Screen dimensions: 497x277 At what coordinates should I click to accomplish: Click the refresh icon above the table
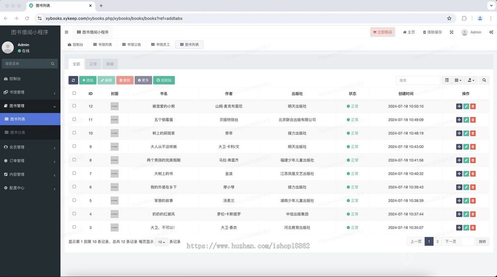(x=74, y=80)
